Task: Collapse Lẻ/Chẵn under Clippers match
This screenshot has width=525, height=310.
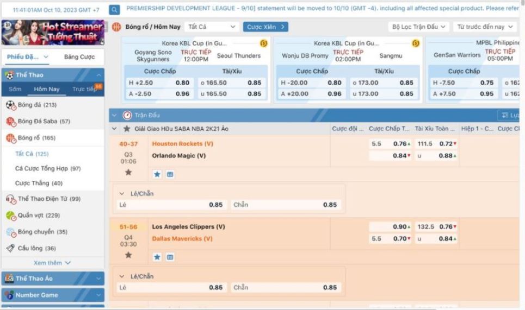Action: (x=122, y=276)
